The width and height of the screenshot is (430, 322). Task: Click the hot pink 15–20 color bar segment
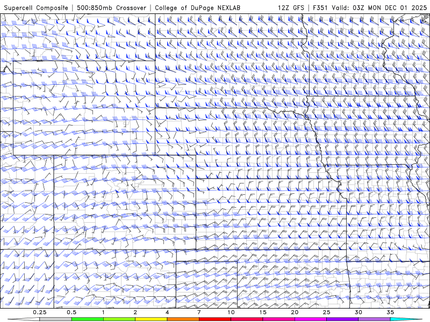point(278,319)
